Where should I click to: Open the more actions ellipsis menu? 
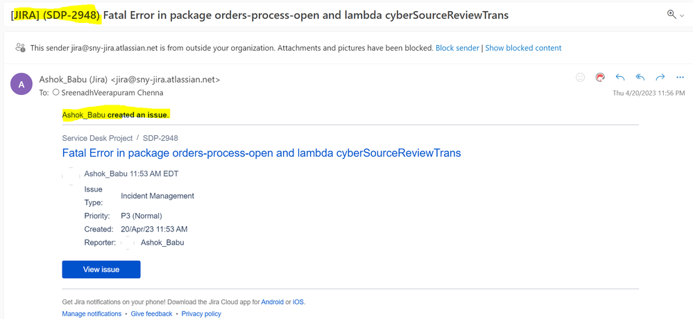click(681, 77)
